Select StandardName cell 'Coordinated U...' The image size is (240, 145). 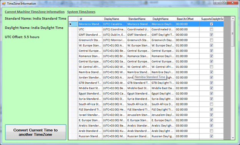click(x=139, y=29)
